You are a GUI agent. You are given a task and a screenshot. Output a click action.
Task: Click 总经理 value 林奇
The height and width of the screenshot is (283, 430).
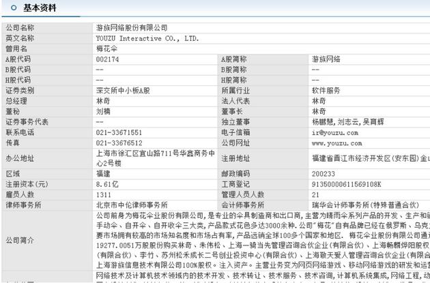click(x=103, y=101)
